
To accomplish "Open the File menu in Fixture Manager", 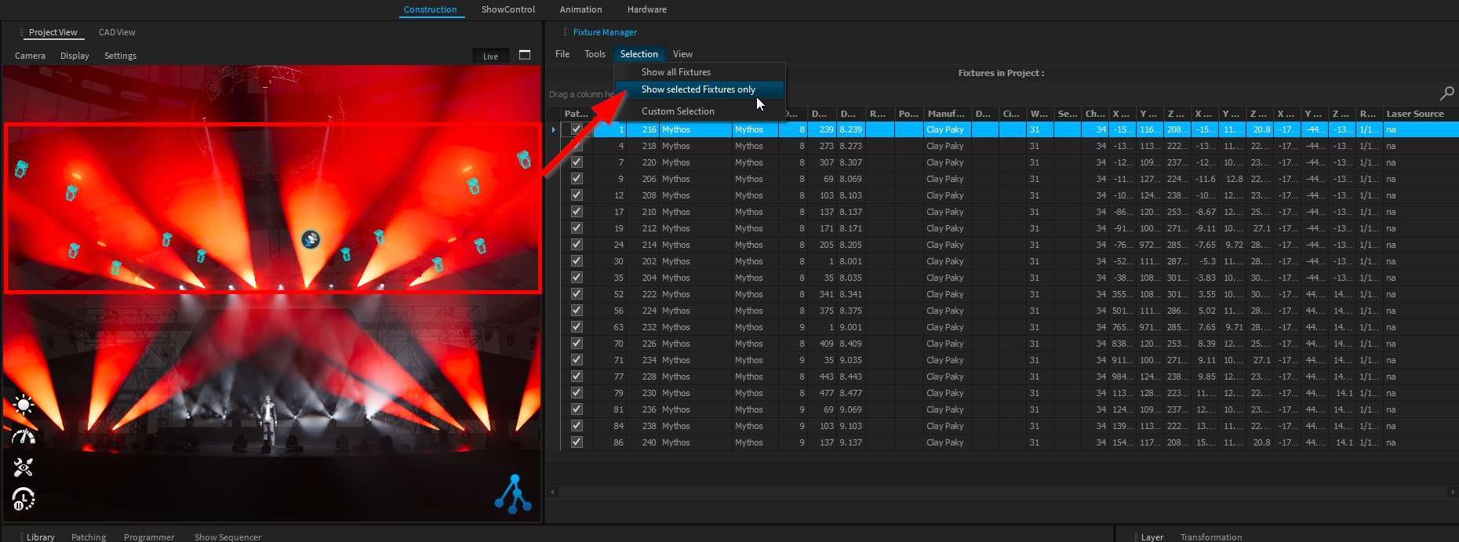I will pyautogui.click(x=562, y=54).
